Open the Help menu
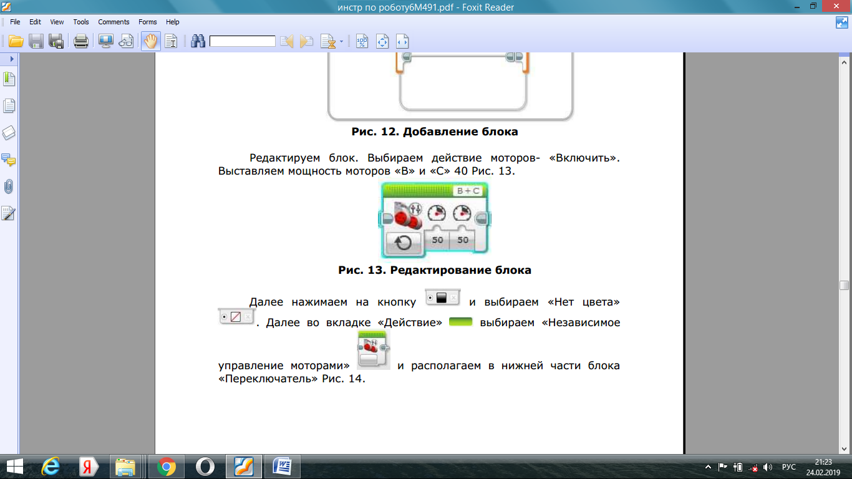This screenshot has width=852, height=479. pyautogui.click(x=173, y=22)
